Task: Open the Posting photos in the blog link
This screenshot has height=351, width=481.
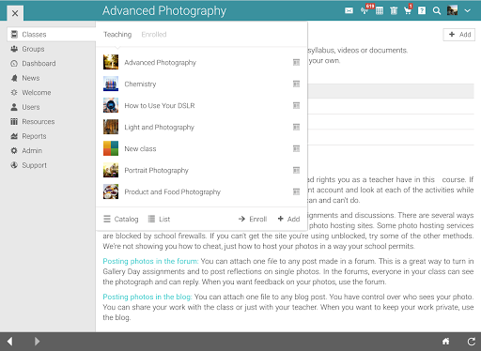Action: click(x=147, y=297)
